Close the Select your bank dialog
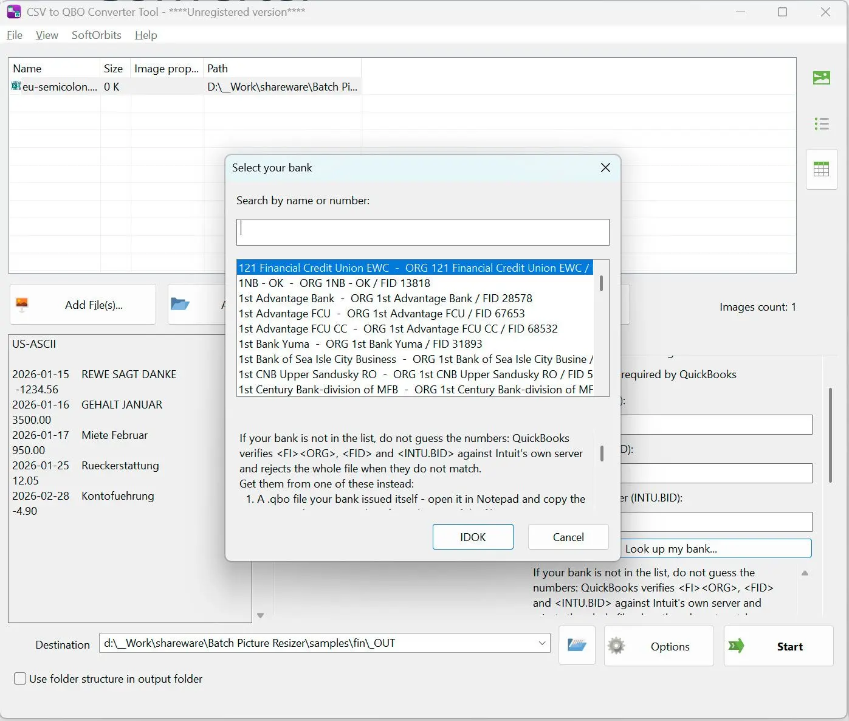849x721 pixels. pos(605,168)
